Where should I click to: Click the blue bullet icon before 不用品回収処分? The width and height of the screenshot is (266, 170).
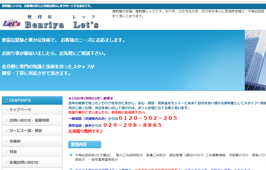tap(71, 155)
